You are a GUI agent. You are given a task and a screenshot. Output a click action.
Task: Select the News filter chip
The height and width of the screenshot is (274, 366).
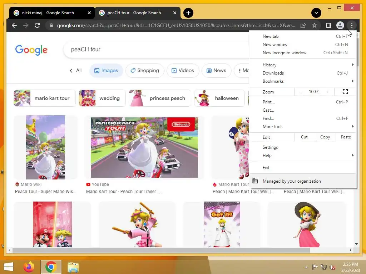pyautogui.click(x=216, y=70)
